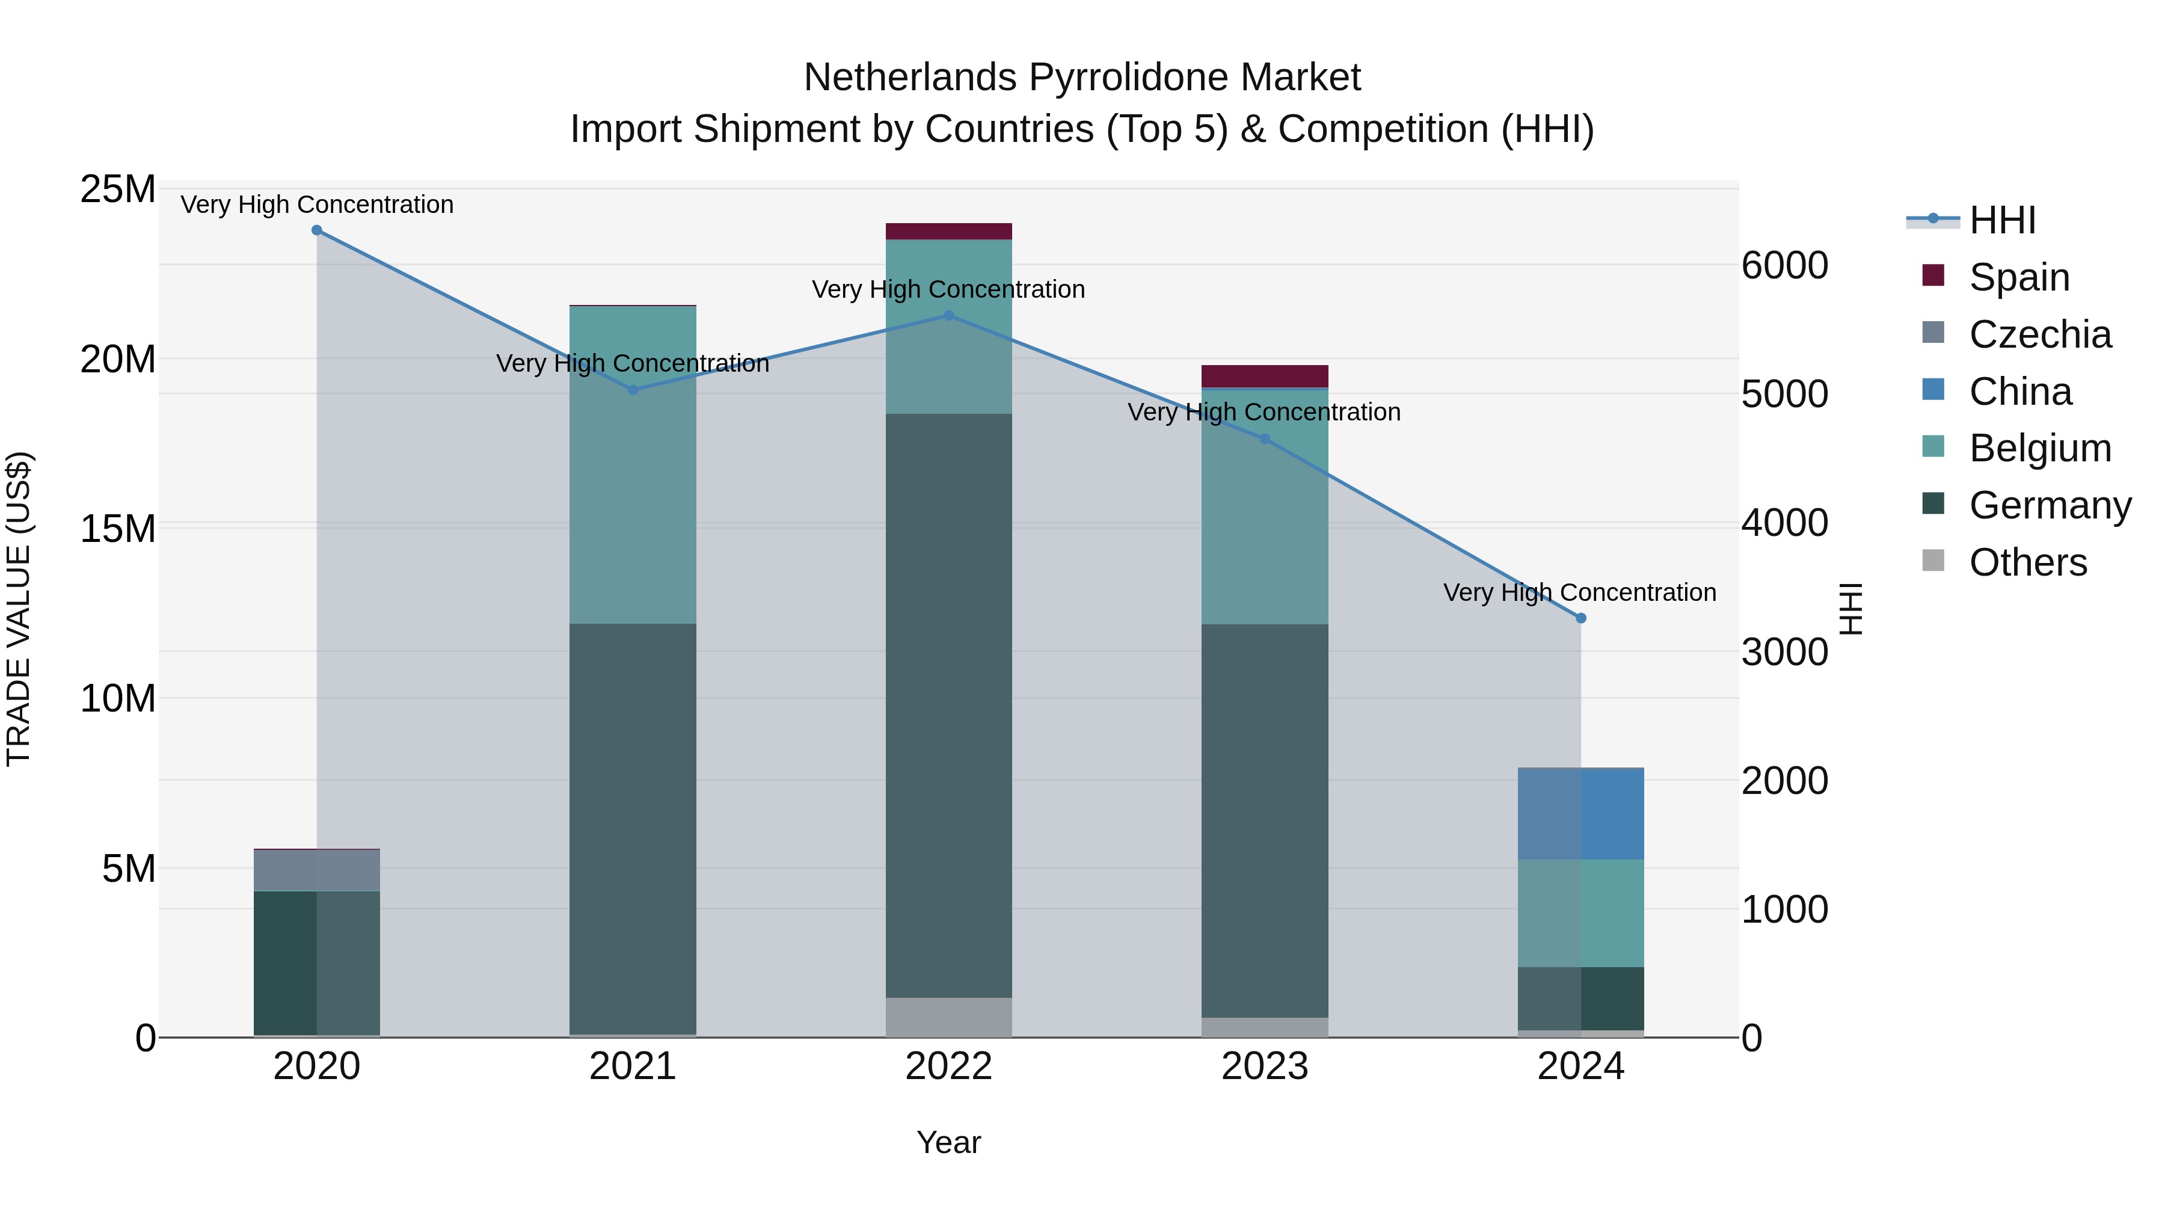This screenshot has height=1218, width=2165.
Task: Click the 25M y-axis tick label
Action: (x=118, y=189)
